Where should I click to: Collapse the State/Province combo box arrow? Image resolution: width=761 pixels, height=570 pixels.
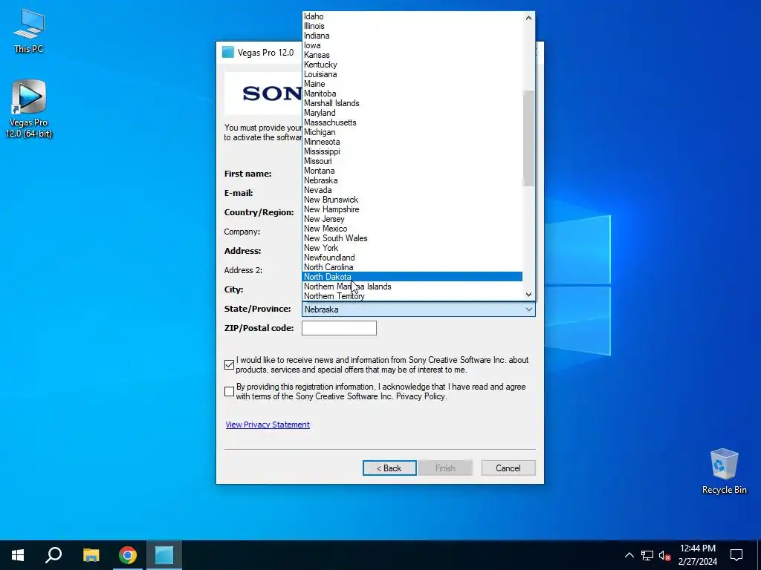[x=528, y=309]
